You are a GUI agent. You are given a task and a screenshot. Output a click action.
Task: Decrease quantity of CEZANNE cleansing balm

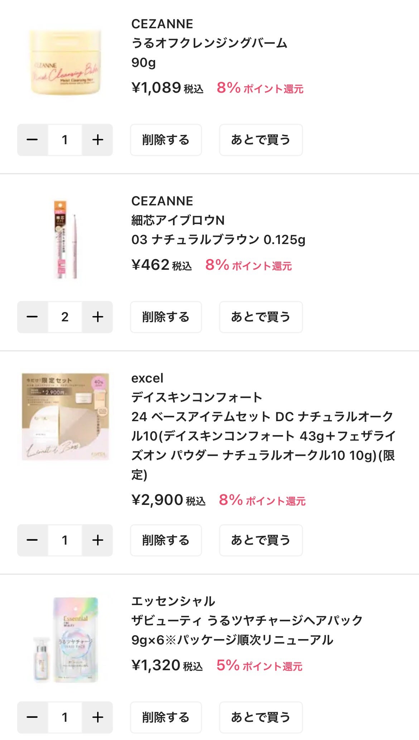point(32,140)
